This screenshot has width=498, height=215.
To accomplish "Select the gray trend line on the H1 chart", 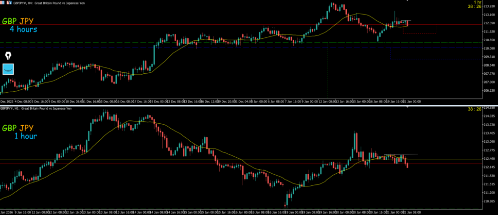I will pos(401,154).
